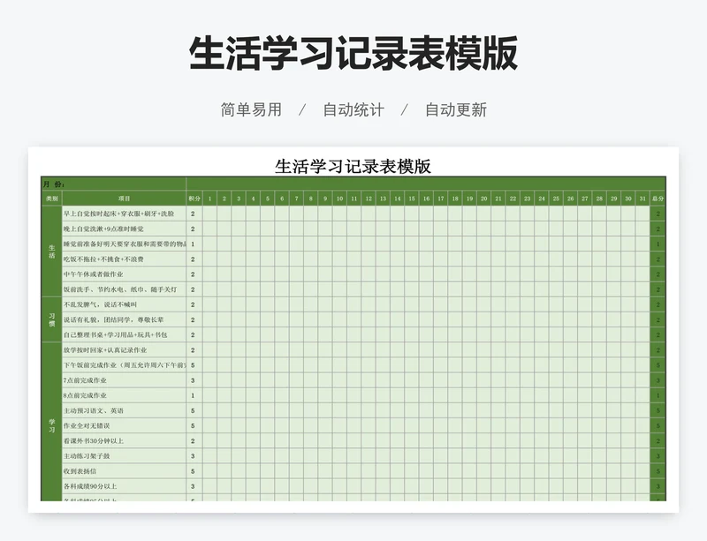This screenshot has width=707, height=541.
Task: Click row 主动练习架子鼓
Action: [124, 456]
